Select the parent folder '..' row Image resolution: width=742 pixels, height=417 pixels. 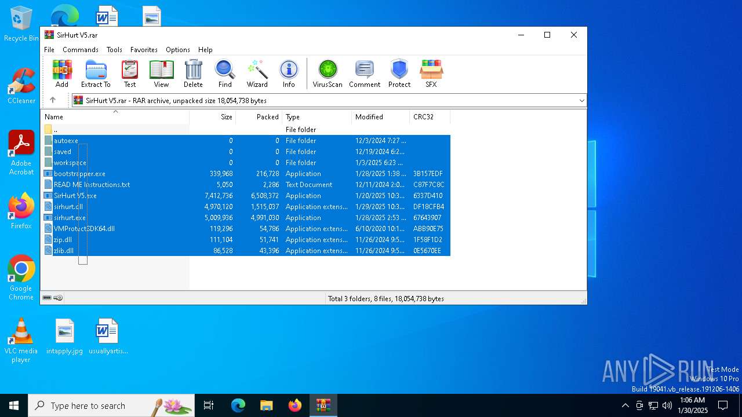coord(246,130)
